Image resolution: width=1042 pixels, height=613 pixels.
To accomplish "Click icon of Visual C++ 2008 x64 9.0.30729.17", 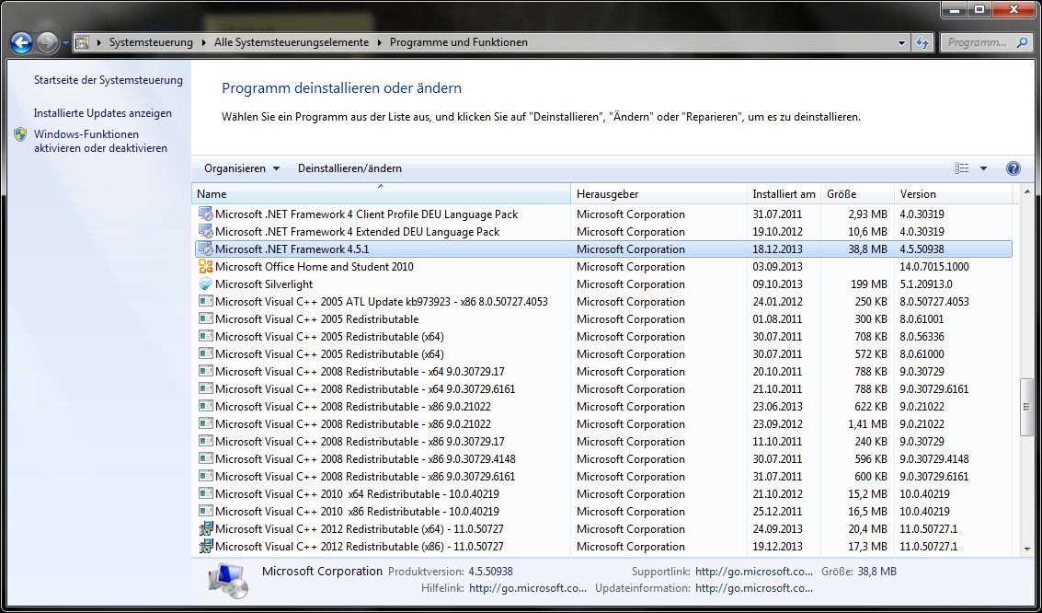I will pos(205,371).
